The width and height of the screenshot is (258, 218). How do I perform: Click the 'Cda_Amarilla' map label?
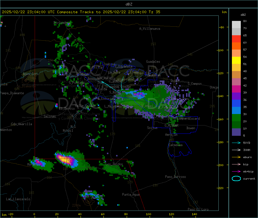point(22,124)
